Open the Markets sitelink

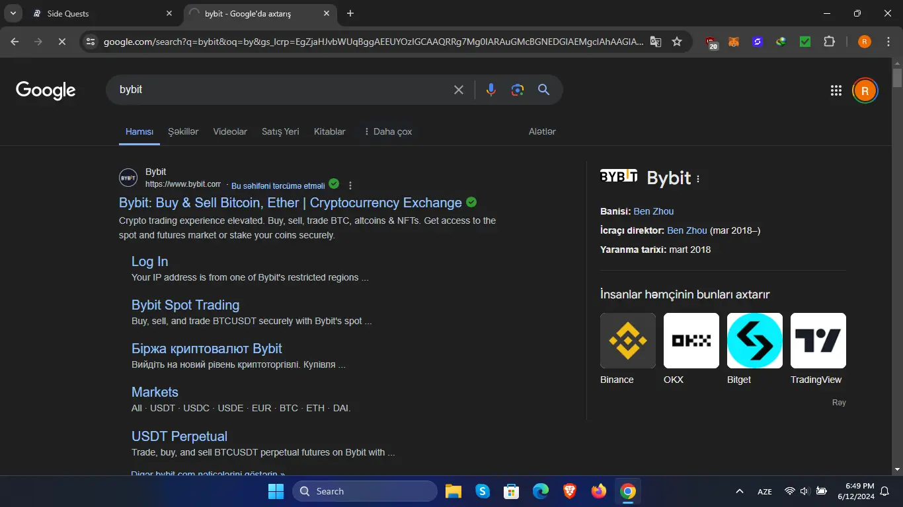pos(155,392)
